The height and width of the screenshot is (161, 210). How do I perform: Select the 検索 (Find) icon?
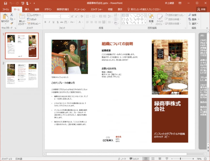191,15
